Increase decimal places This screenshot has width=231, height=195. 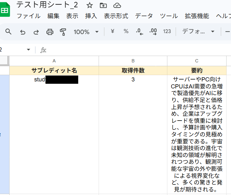[153, 32]
